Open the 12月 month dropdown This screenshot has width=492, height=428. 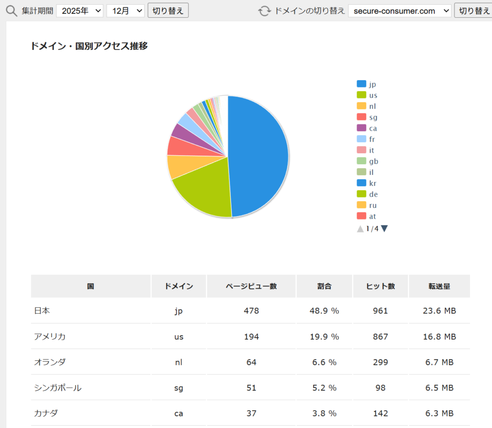(125, 11)
